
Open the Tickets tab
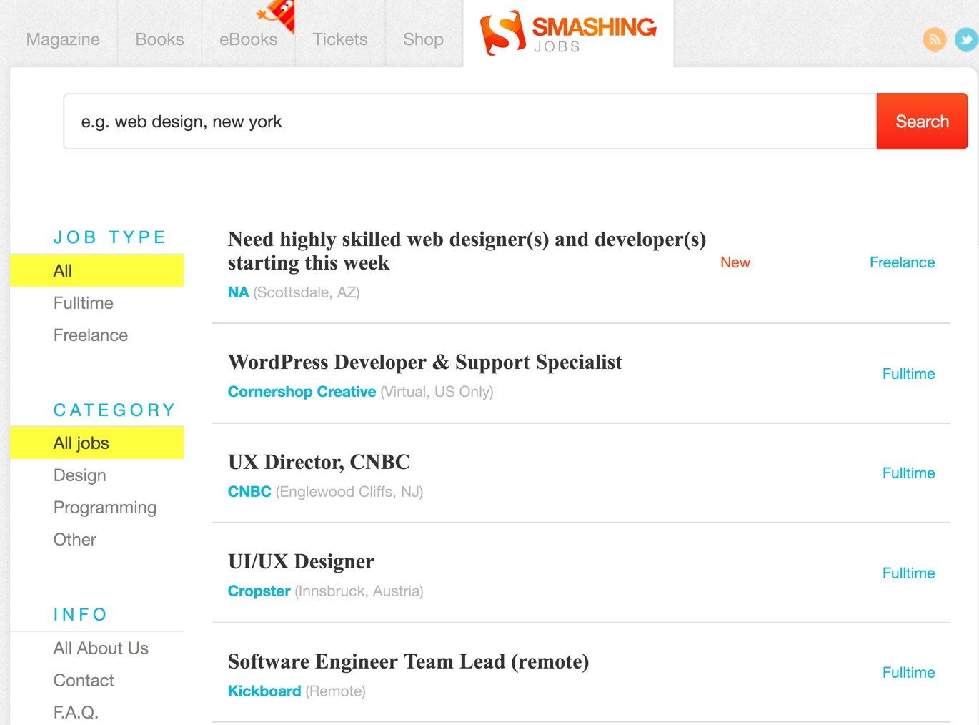coord(340,39)
